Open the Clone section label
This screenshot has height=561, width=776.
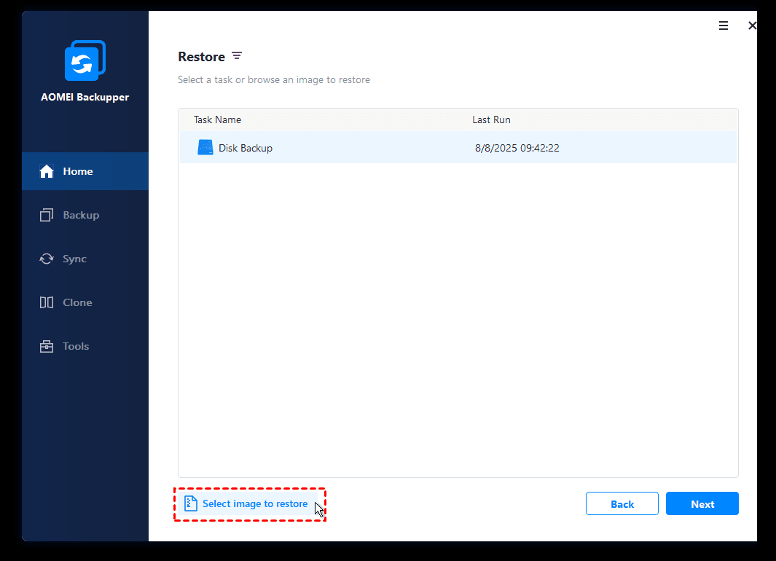click(77, 302)
